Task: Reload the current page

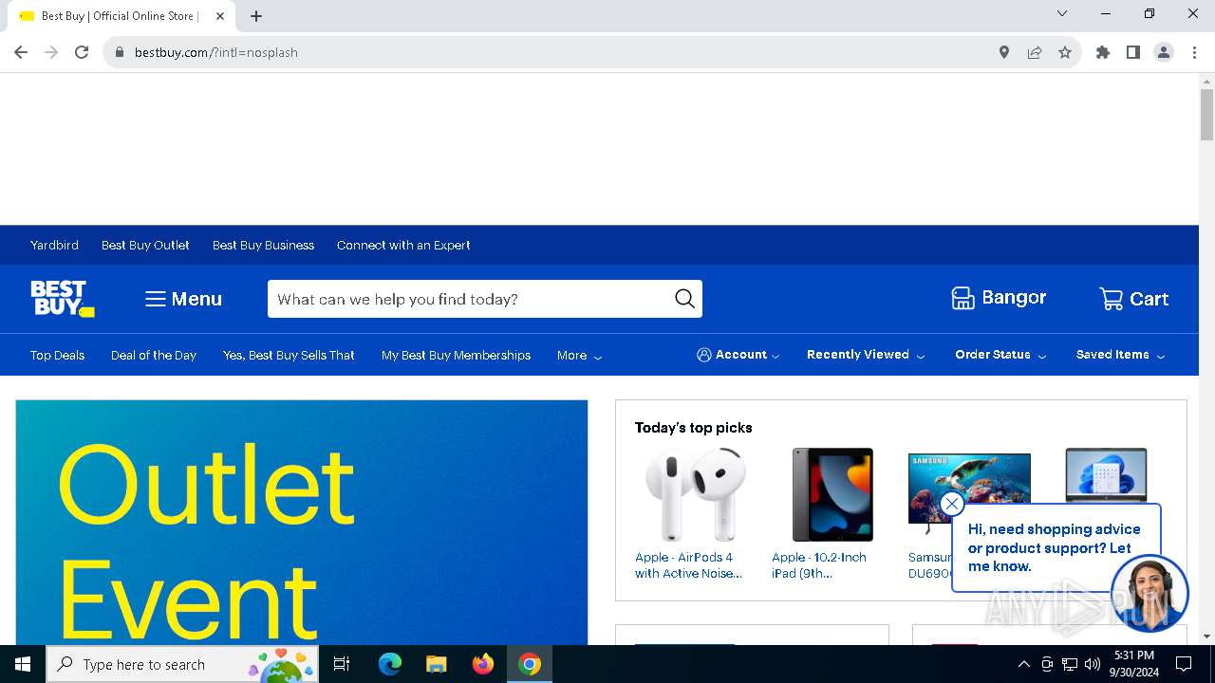Action: tap(82, 52)
